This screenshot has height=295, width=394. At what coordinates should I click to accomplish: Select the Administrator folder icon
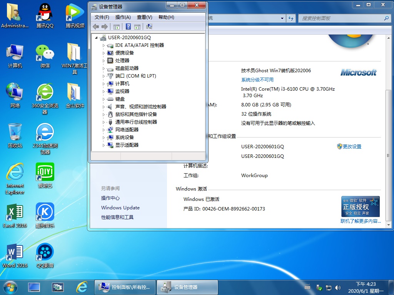click(x=15, y=15)
